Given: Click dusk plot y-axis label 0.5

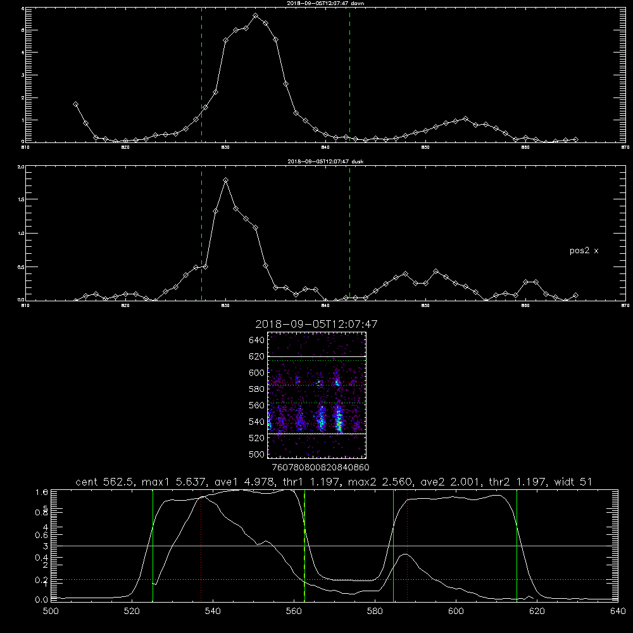Looking at the screenshot, I should coord(21,267).
